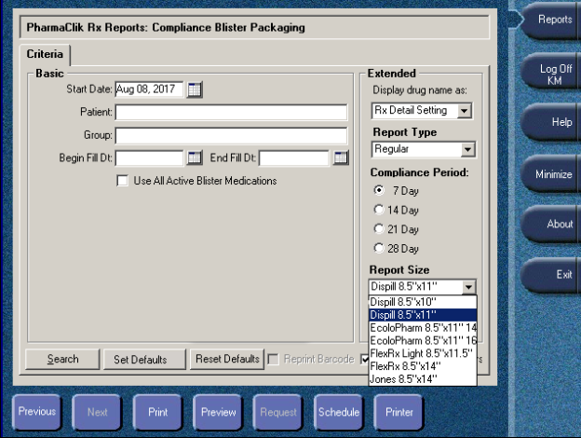Choose Dispill 8.5"x11" in the list
Viewport: 581px width, 438px height.
tap(423, 315)
